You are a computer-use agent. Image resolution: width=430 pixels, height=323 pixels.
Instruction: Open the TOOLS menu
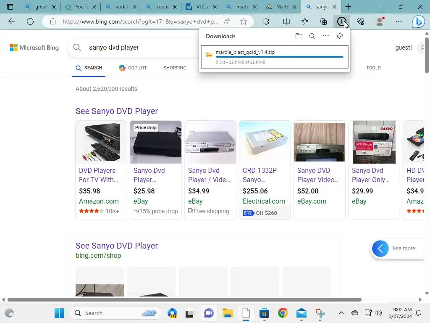373,68
